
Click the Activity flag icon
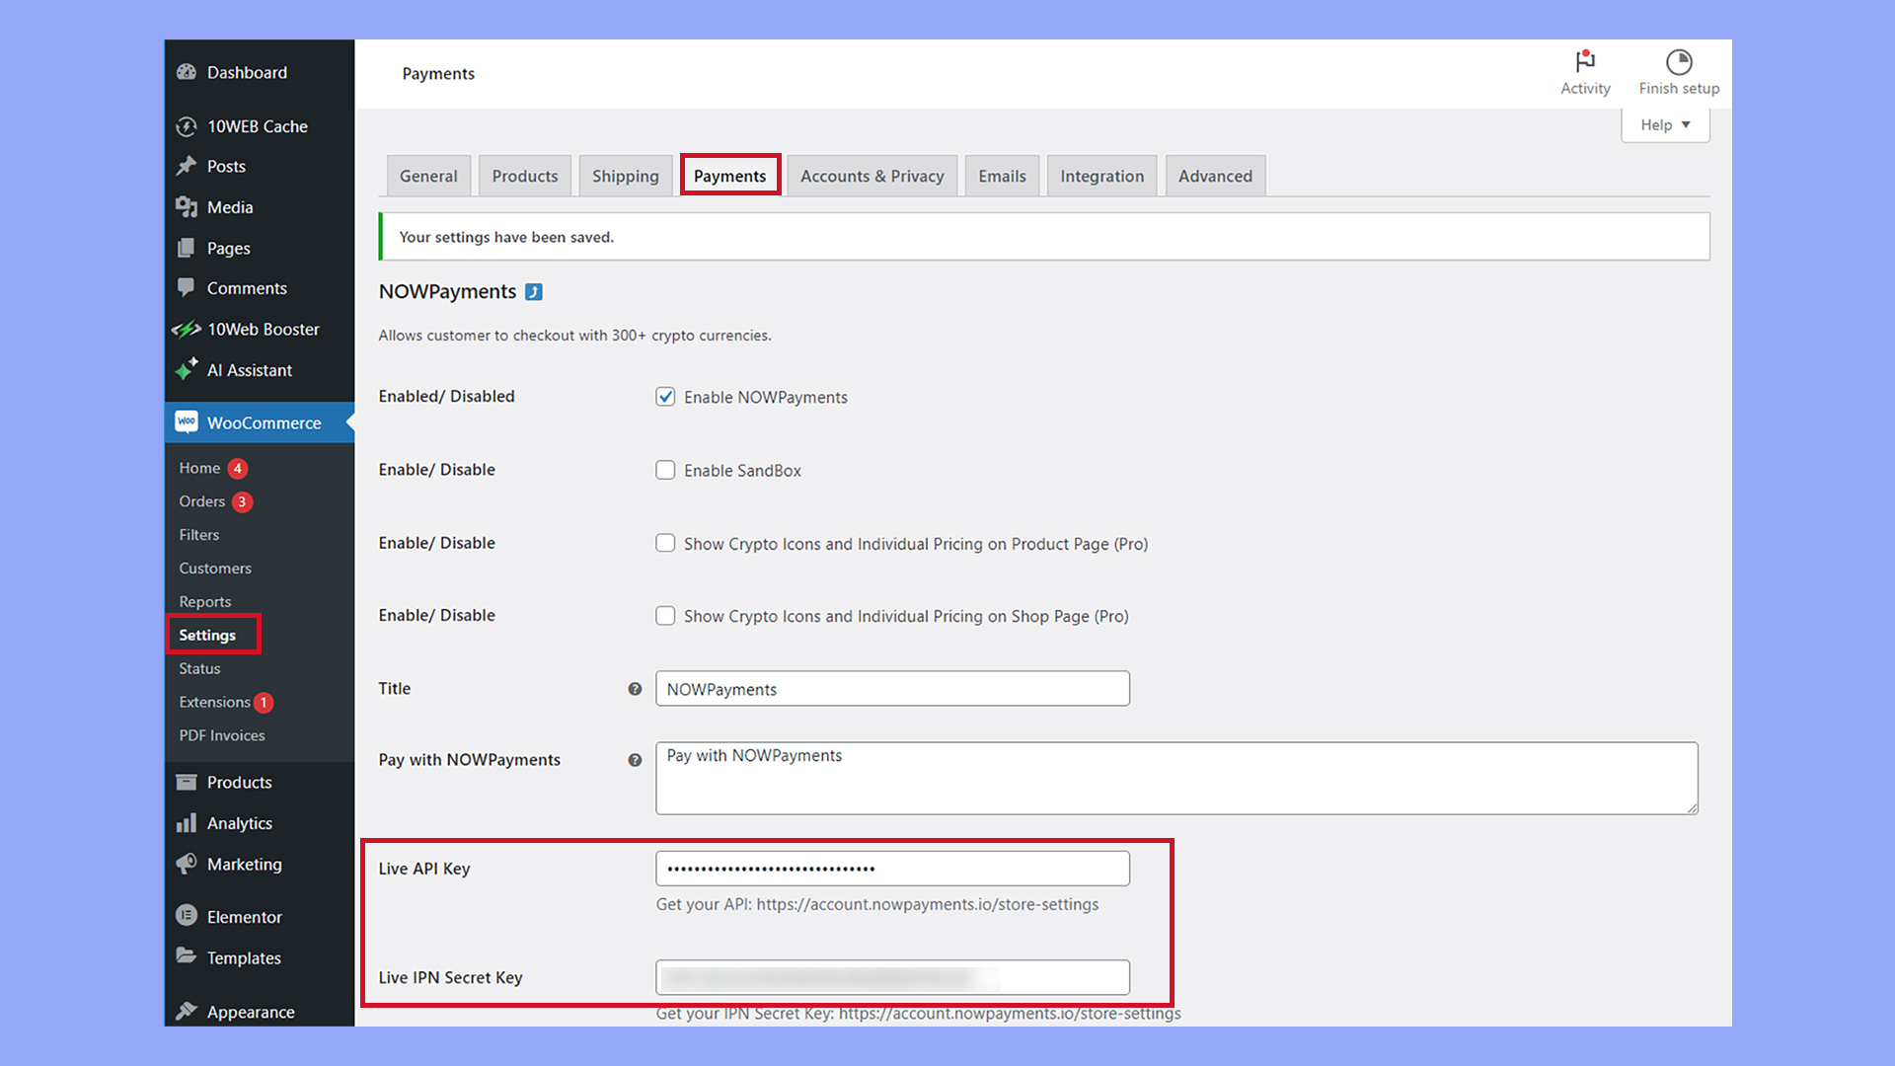[x=1585, y=62]
